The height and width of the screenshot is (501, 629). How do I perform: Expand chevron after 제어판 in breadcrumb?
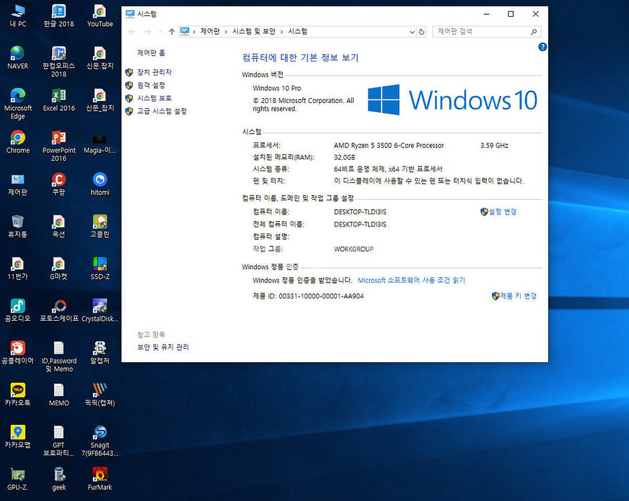(x=226, y=31)
